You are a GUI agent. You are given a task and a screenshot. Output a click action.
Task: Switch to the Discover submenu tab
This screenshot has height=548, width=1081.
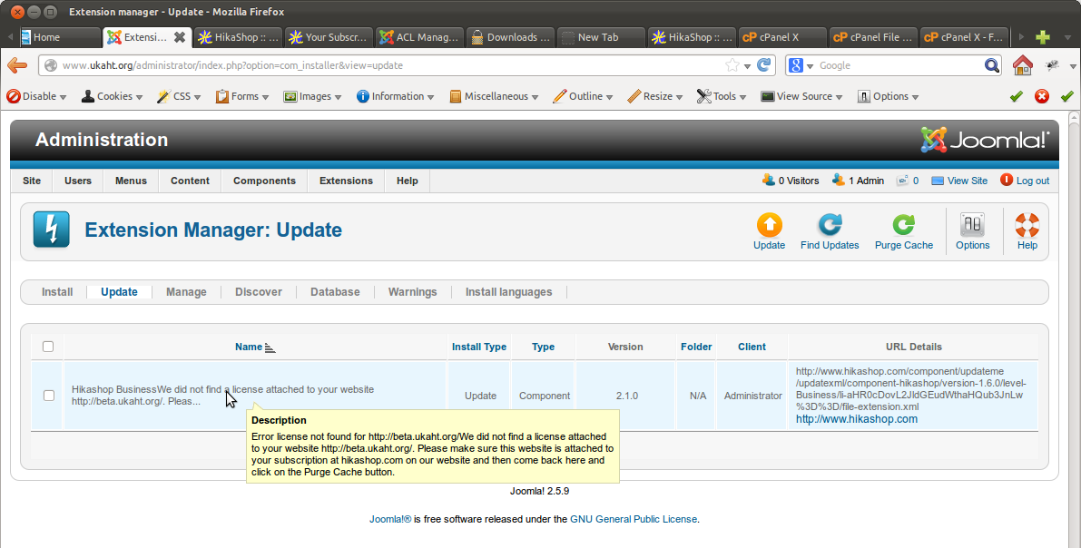coord(259,292)
